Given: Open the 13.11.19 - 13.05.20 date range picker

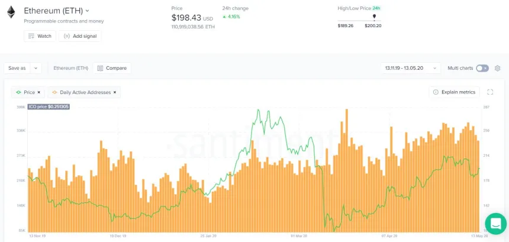Looking at the screenshot, I should pos(411,68).
